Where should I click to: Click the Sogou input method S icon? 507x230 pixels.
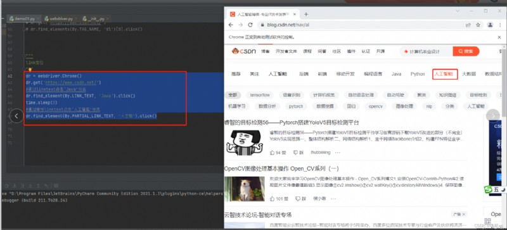[x=487, y=189]
